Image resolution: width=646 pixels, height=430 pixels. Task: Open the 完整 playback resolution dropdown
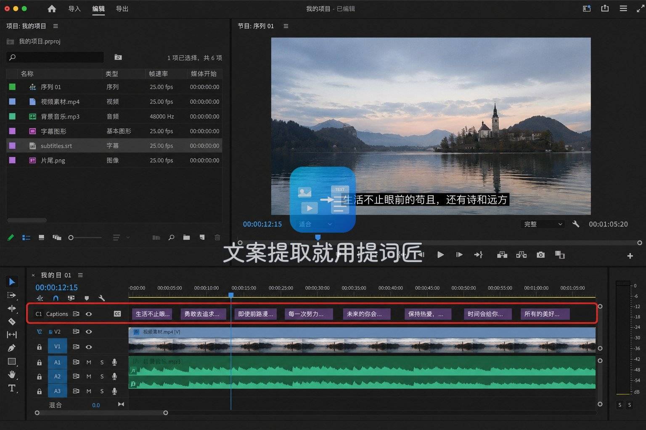[x=543, y=224]
